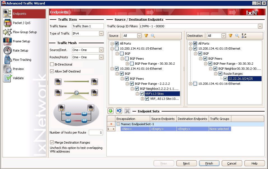Click Number of hosts per Route field
The image size is (268, 169).
(96, 132)
